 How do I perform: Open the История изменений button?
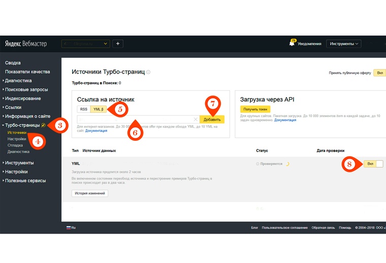pos(90,193)
